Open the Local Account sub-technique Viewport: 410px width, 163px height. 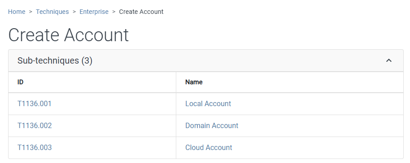point(208,104)
